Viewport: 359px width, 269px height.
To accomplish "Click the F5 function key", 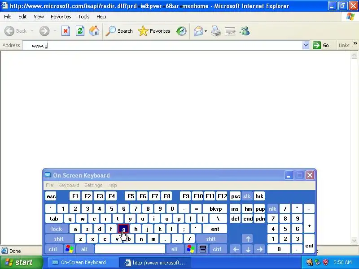I will pyautogui.click(x=131, y=196).
